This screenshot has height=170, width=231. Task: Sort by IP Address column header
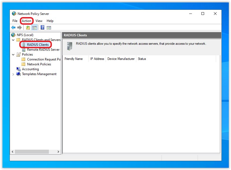tap(97, 59)
